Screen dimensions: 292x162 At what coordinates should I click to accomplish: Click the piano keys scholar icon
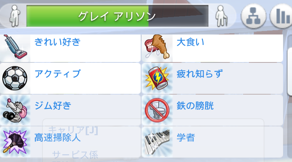click(157, 142)
